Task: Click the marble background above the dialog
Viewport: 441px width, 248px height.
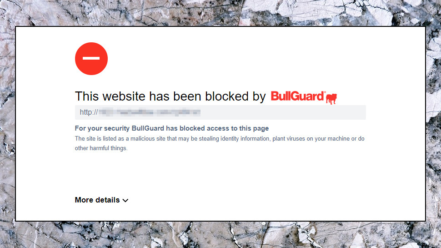Action: (x=220, y=13)
